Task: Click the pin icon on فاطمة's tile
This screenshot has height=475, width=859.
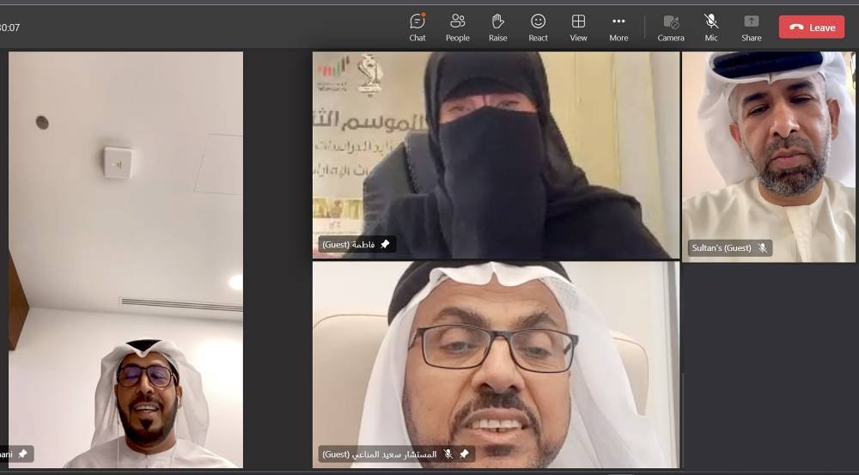Action: coord(385,245)
